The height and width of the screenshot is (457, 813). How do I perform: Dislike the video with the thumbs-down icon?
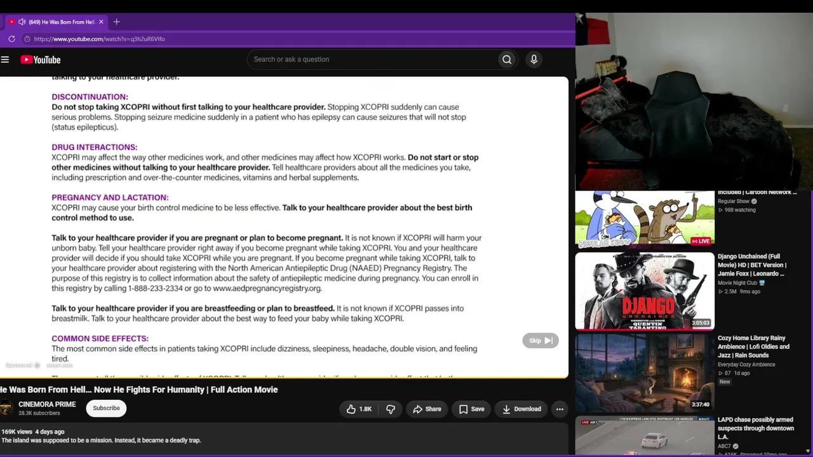click(391, 409)
